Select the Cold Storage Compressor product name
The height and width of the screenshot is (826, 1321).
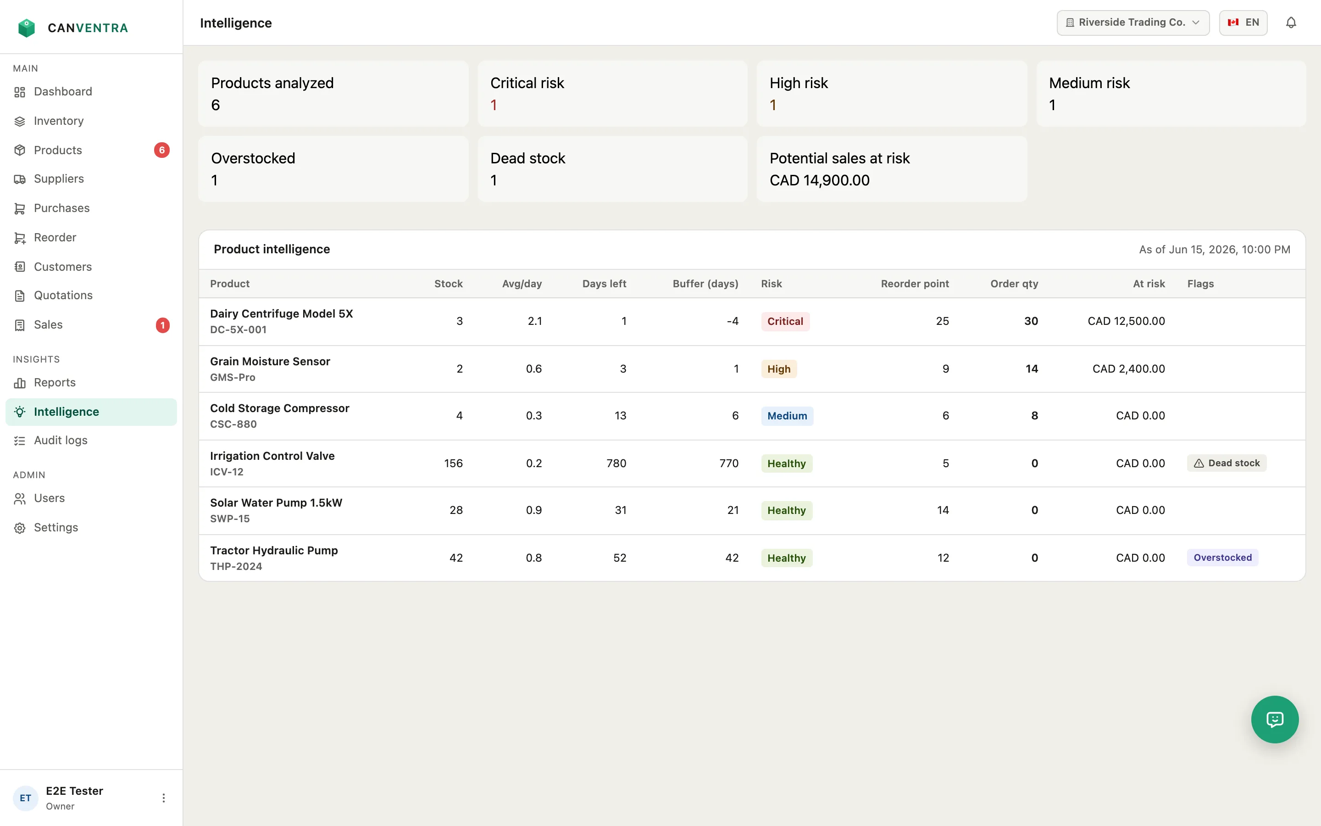tap(279, 408)
